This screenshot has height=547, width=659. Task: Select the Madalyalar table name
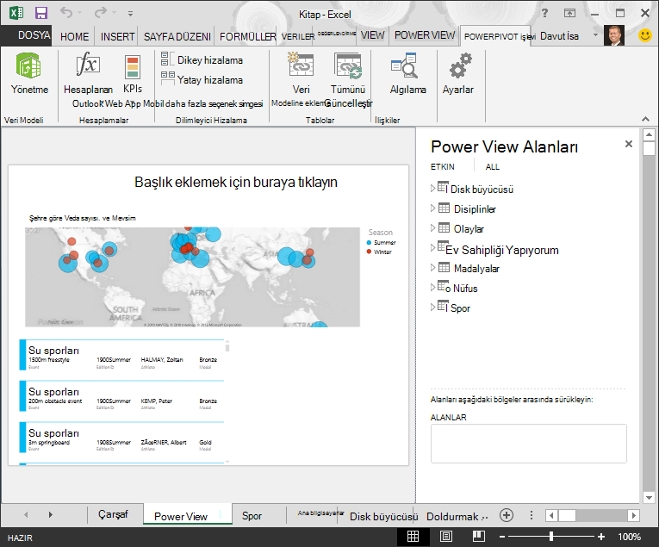tap(476, 269)
